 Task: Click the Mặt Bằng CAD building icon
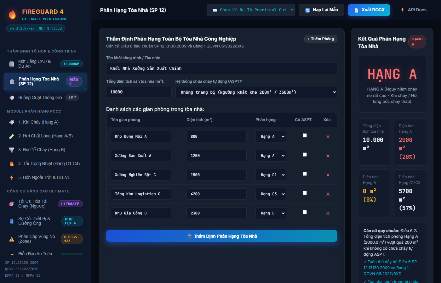pos(12,64)
